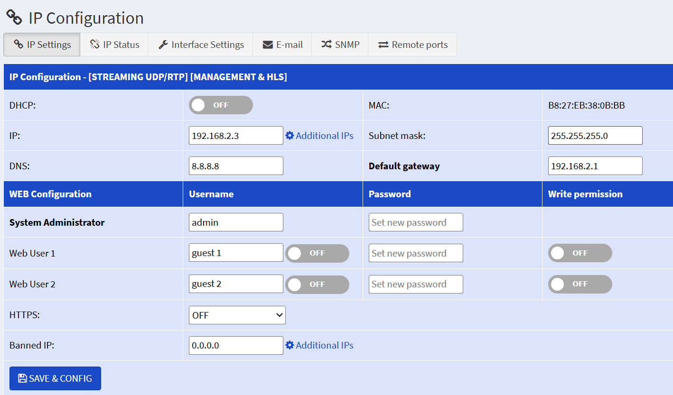Click the System Administrator row label
This screenshot has height=395, width=673.
[57, 222]
